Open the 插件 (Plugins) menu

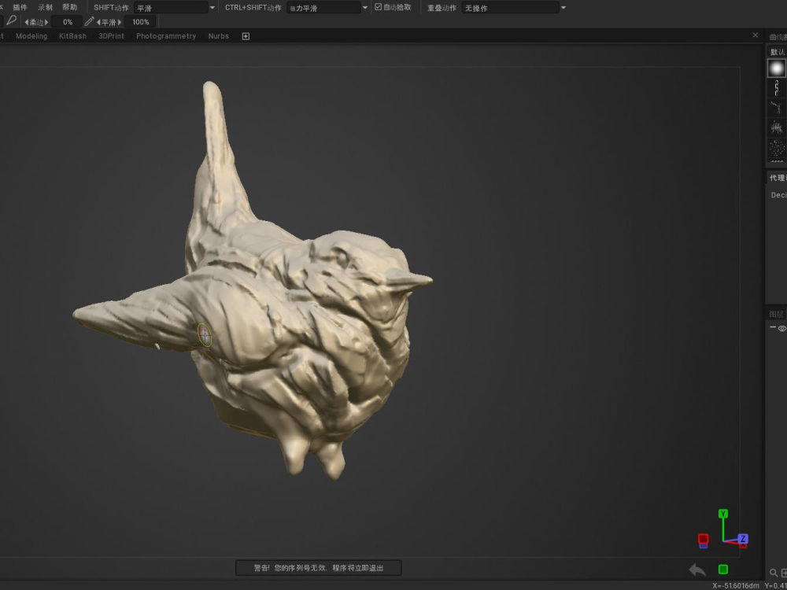coord(20,8)
